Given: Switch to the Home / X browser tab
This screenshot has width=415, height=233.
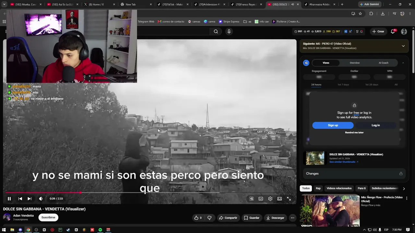Looking at the screenshot, I should (99, 5).
